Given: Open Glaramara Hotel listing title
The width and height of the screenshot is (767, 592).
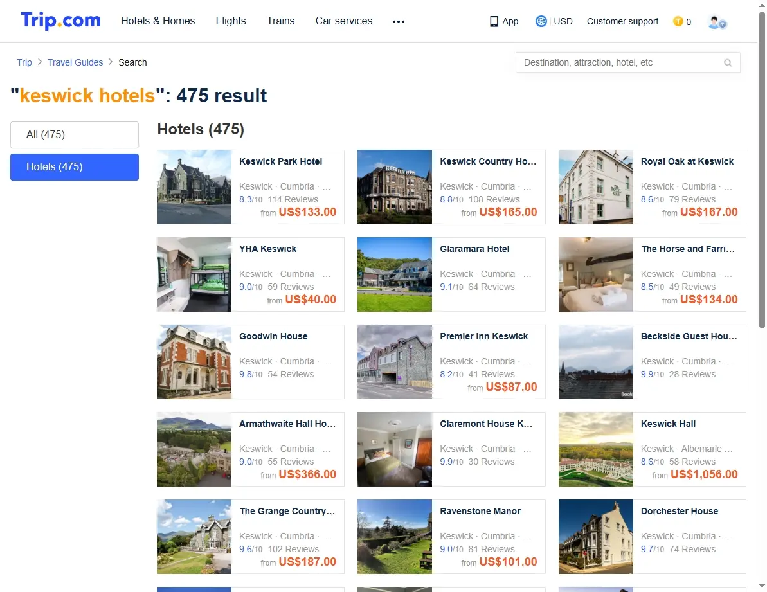Looking at the screenshot, I should [474, 249].
